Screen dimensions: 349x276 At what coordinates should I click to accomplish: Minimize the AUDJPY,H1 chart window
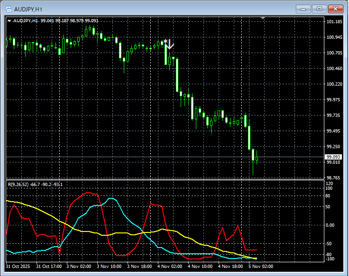tap(303, 9)
